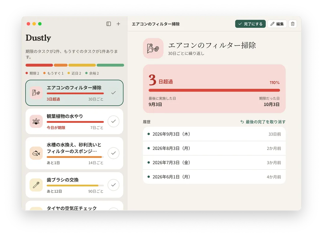
Task: Click the 4か月前 label
Action: coord(274,177)
